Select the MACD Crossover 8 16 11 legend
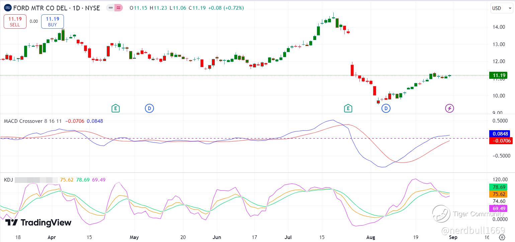 pos(33,121)
